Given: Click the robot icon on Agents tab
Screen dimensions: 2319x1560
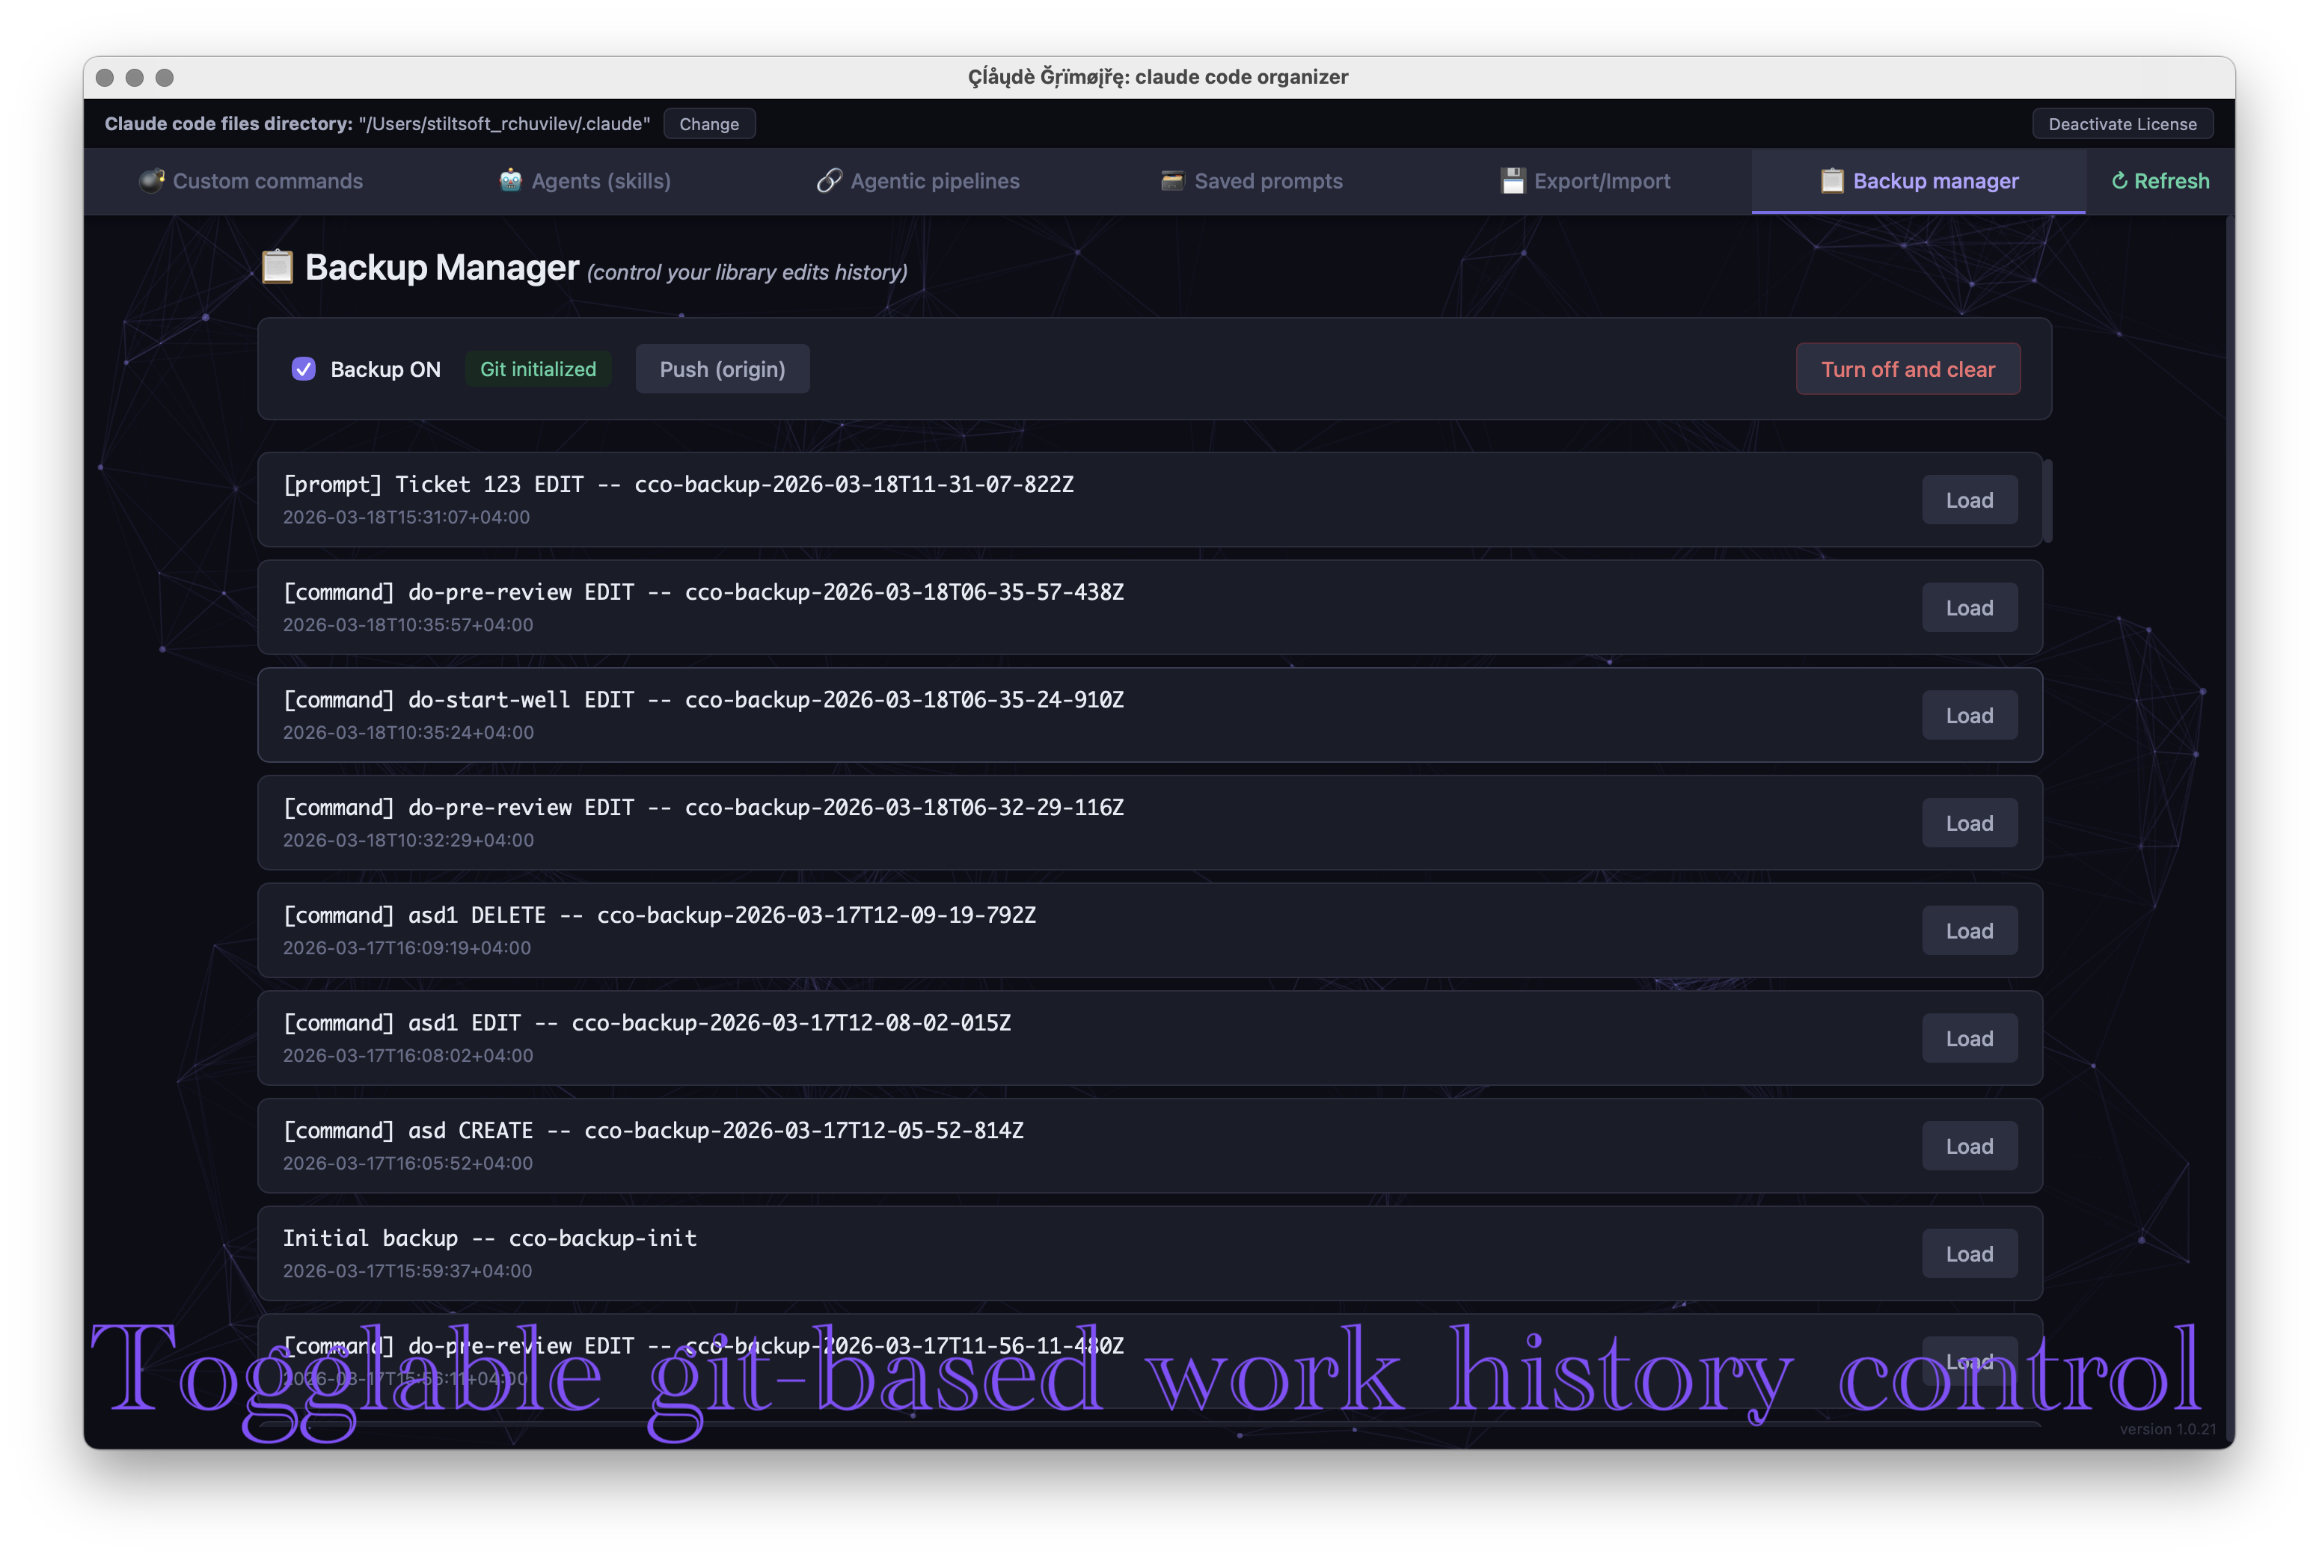Looking at the screenshot, I should (511, 181).
